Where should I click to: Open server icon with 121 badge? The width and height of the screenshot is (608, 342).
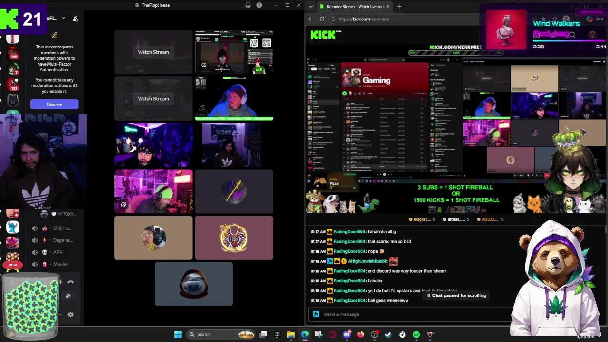[13, 85]
